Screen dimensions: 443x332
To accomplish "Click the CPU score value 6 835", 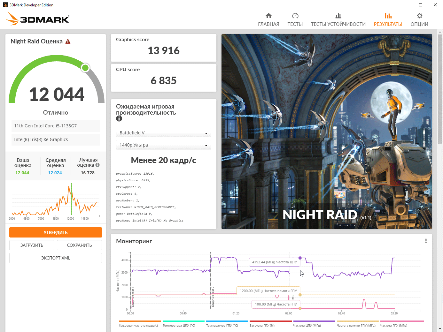I will tap(164, 80).
